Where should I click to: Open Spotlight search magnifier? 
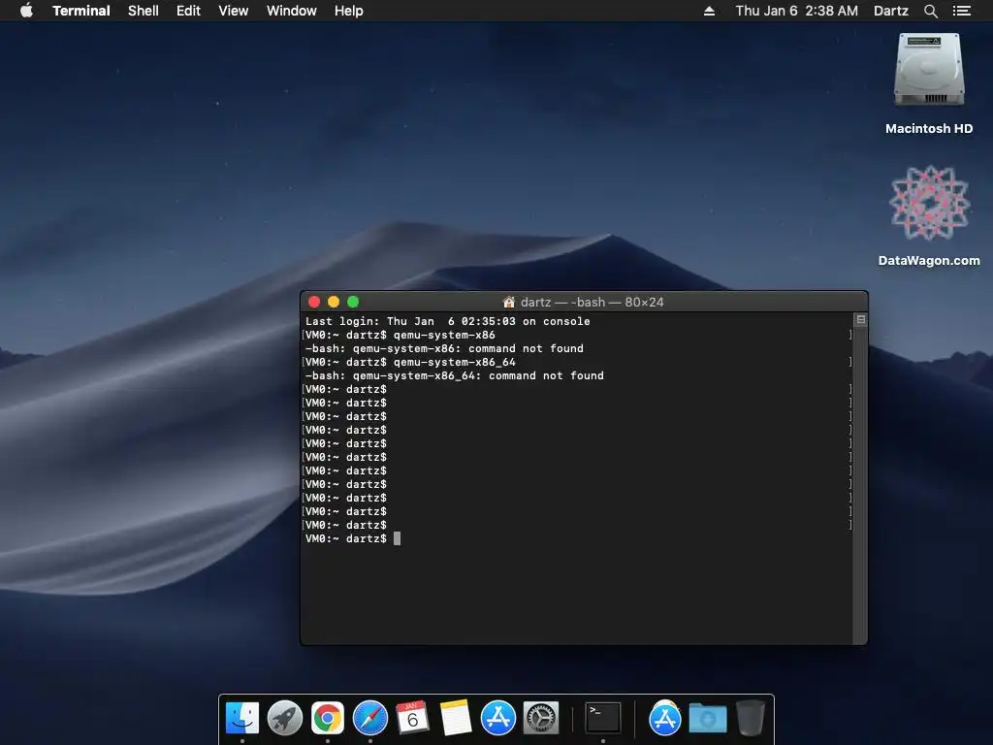coord(930,11)
